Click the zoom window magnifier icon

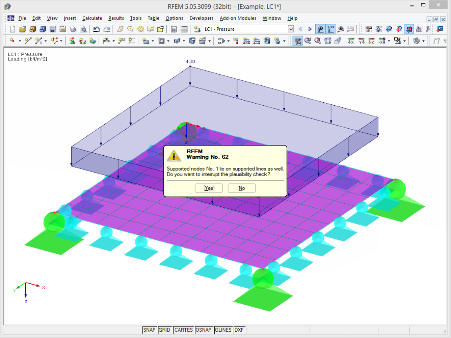[x=308, y=41]
